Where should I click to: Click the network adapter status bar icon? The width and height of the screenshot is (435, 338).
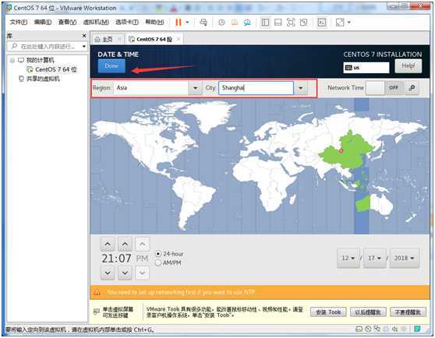pyautogui.click(x=377, y=329)
